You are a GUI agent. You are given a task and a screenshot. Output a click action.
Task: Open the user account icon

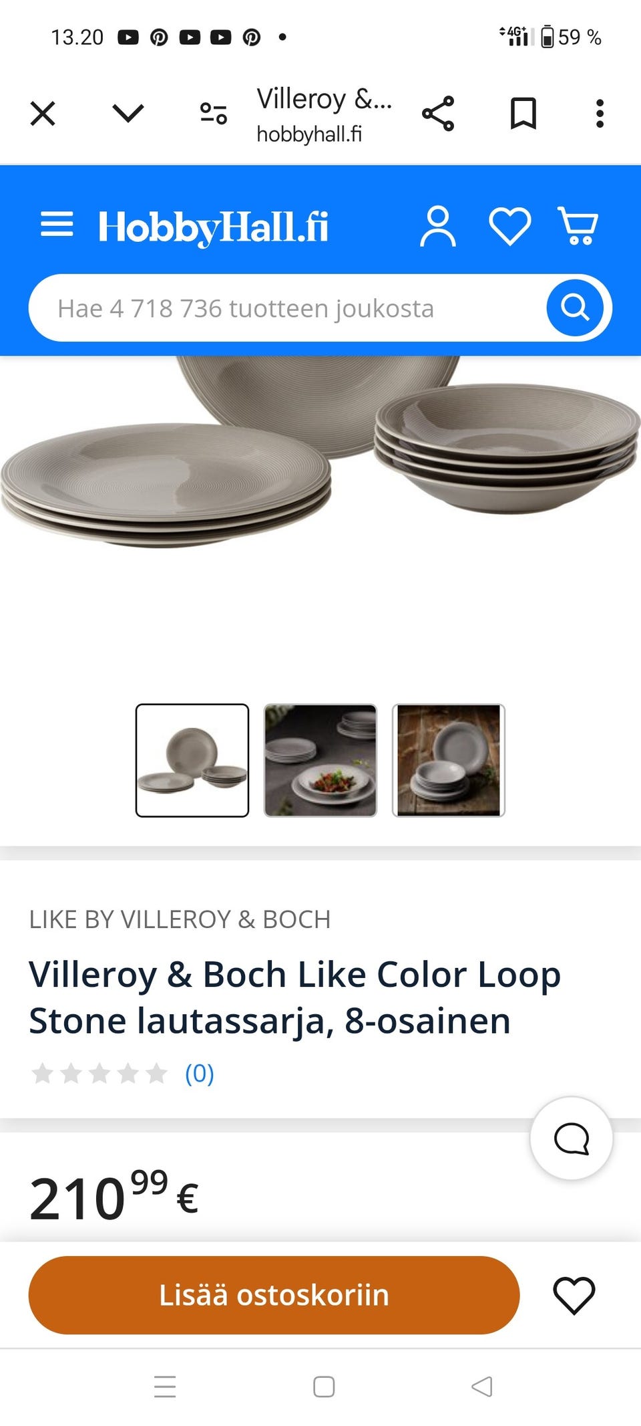click(438, 227)
